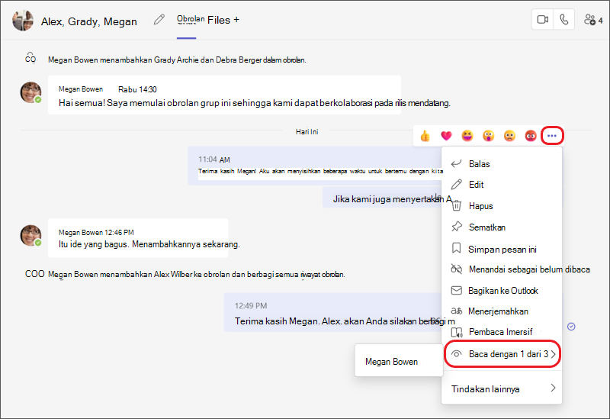Select the message Itu ide yang bagus

[x=138, y=237]
